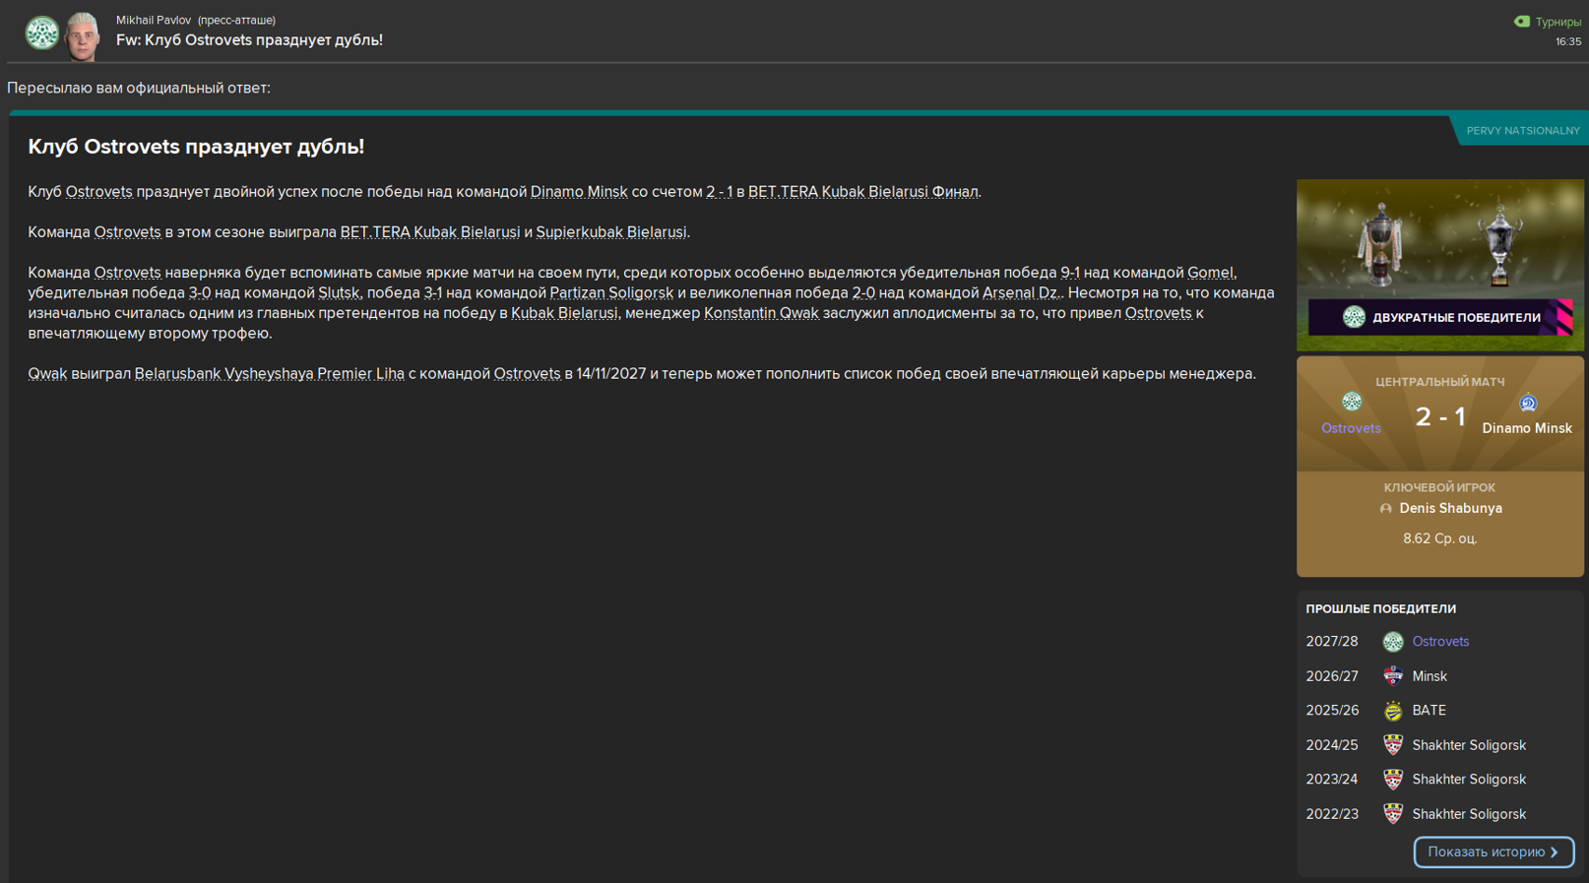The image size is (1589, 883).
Task: Open the Arsenal Dz. team link
Action: point(1021,292)
